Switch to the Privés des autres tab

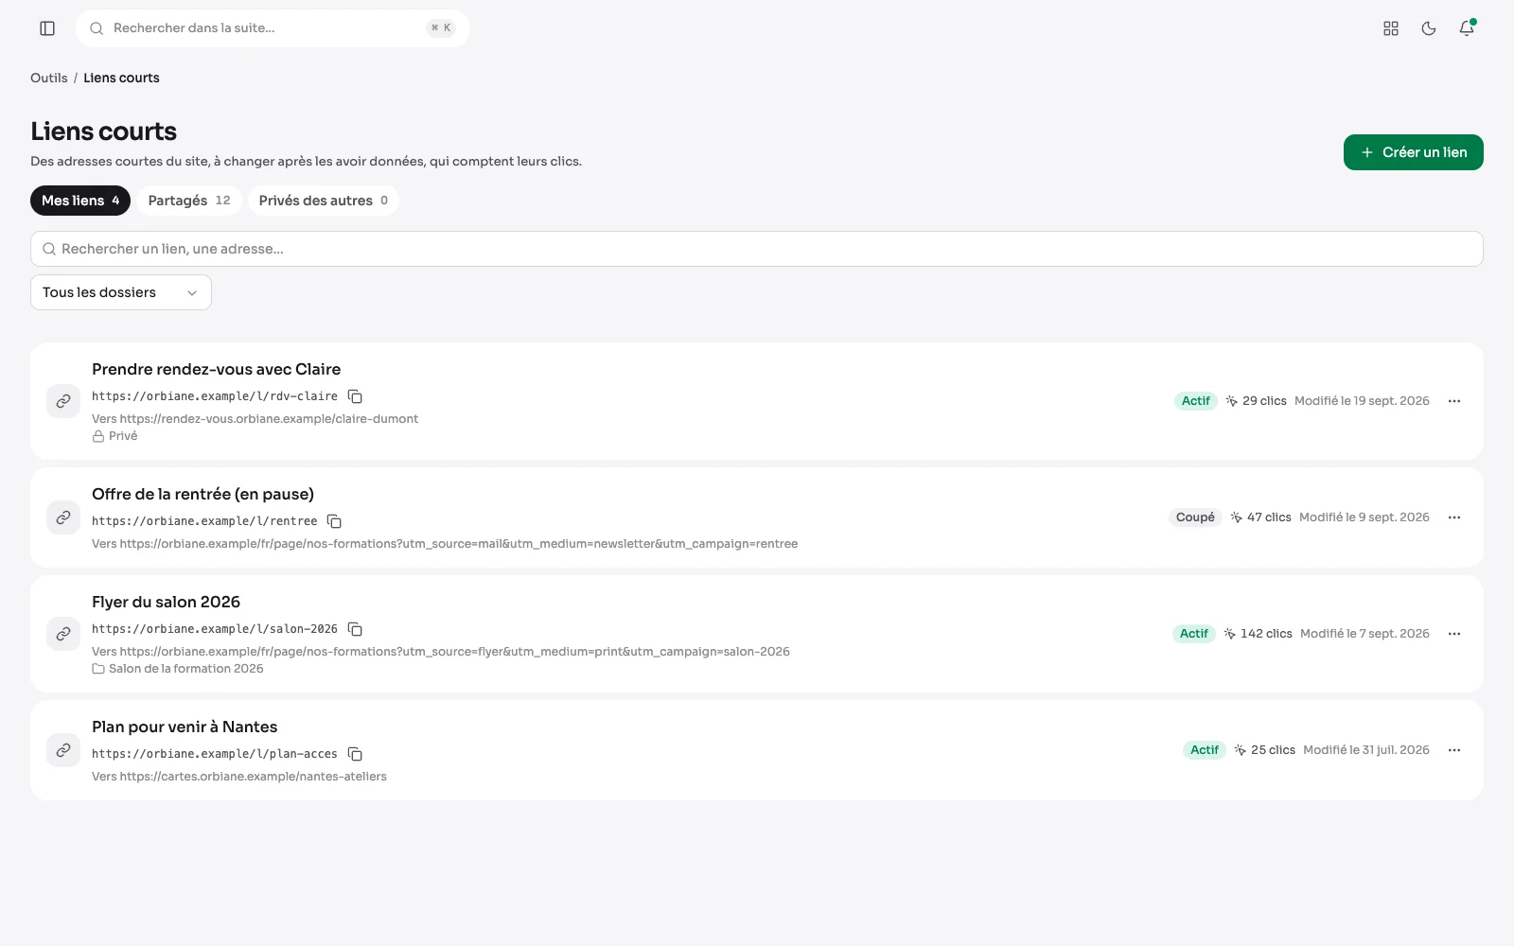(x=324, y=201)
